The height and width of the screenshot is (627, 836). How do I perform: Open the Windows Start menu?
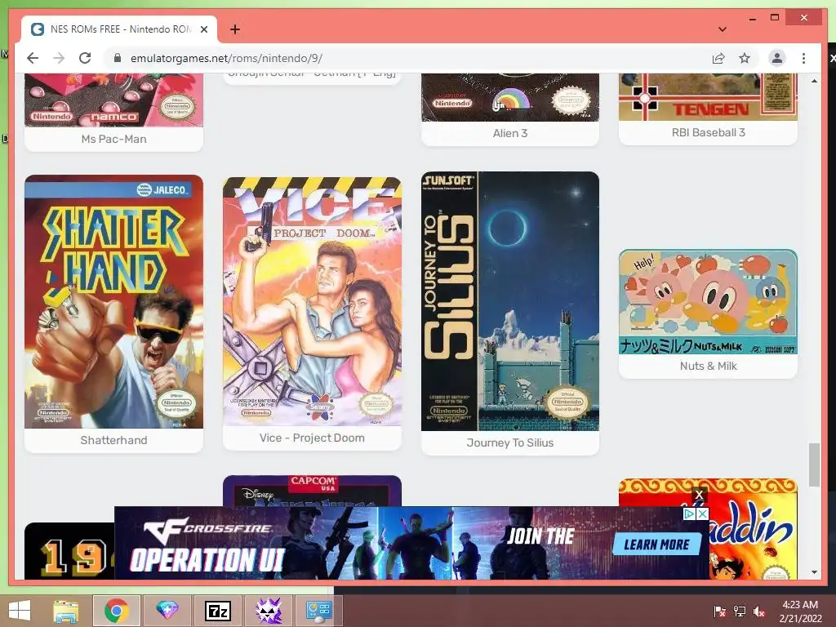(20, 611)
